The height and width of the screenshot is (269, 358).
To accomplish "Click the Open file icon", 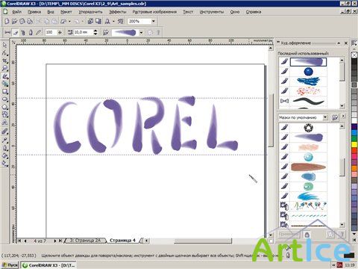I will tap(14, 22).
